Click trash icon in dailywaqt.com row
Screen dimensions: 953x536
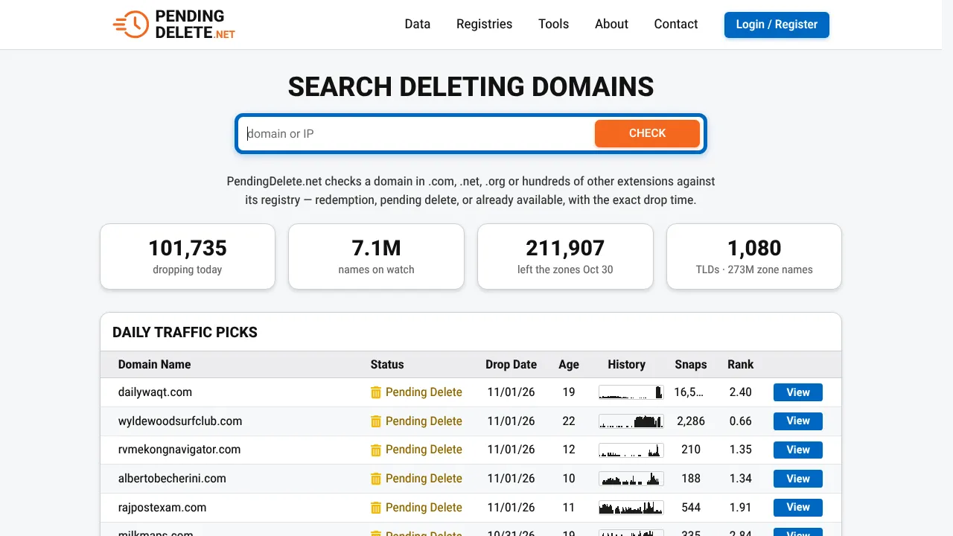click(x=376, y=392)
